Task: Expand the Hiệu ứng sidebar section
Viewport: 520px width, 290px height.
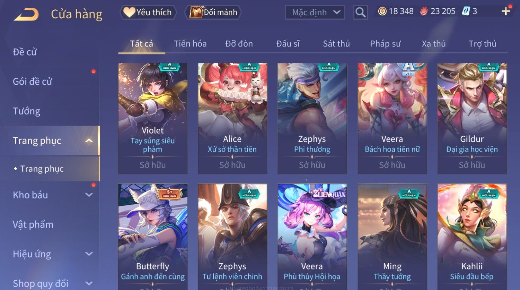Action: coord(89,254)
